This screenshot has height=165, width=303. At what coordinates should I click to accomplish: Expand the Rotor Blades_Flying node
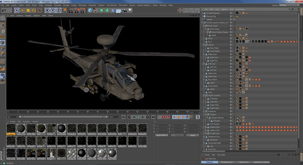(207, 32)
